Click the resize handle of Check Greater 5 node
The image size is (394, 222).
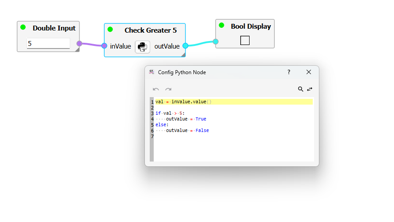click(183, 55)
